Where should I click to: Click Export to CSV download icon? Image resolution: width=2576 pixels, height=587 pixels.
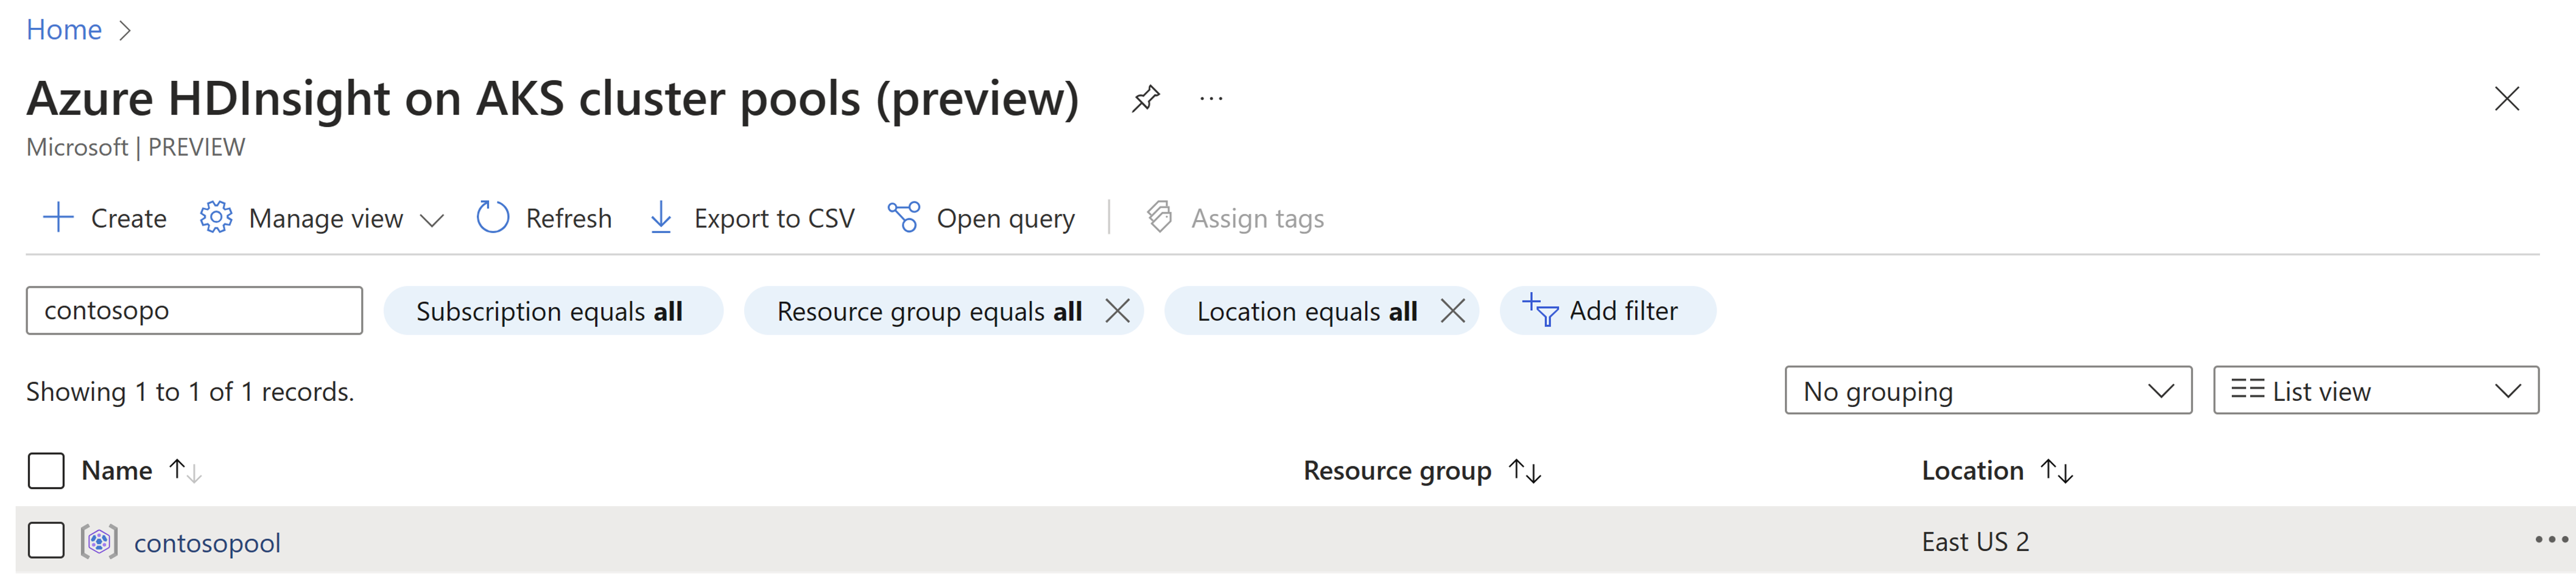pos(661,218)
